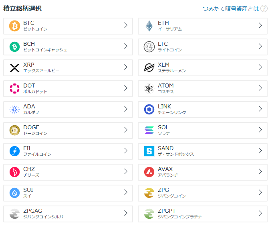This screenshot has width=270, height=226.
Task: Pick the エックスアールピー label
Action: tap(41, 71)
